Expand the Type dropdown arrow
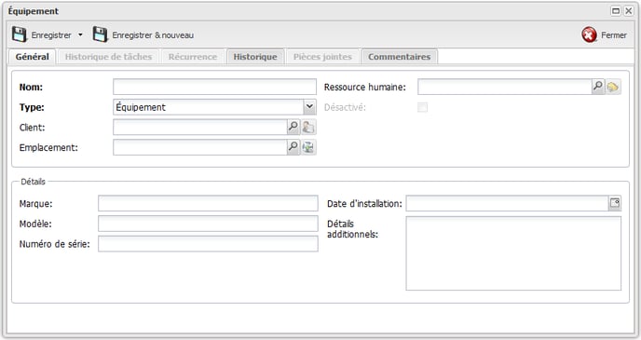Image resolution: width=641 pixels, height=340 pixels. coord(309,107)
